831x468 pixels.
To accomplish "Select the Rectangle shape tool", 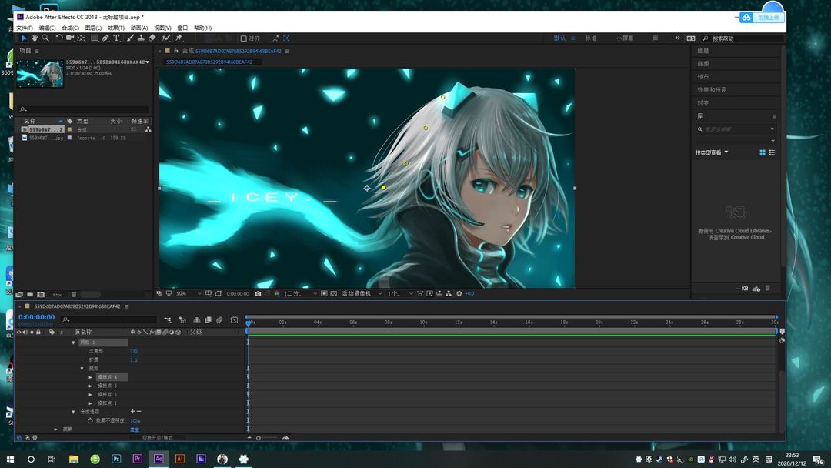I will [95, 38].
